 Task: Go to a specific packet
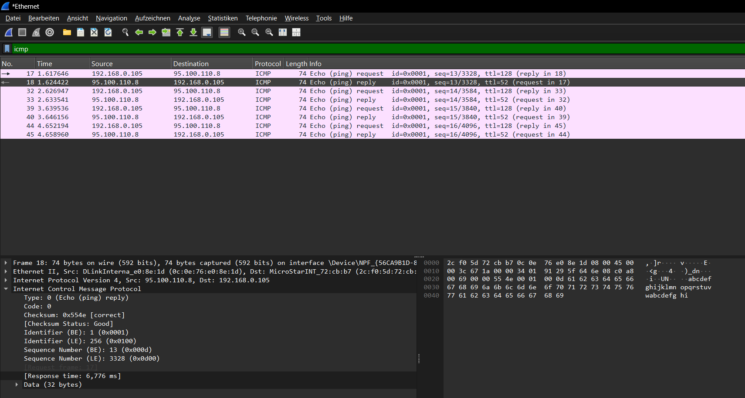point(166,32)
